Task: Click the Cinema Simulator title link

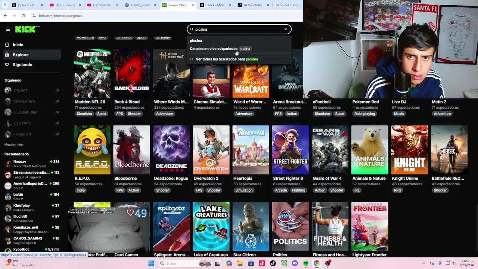Action: point(211,102)
